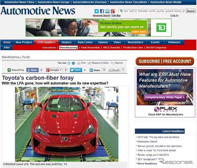Open headline '2012 tally: The big stars and stumblers'
Image resolution: width=197 pixels, height=168 pixels.
coord(158,137)
